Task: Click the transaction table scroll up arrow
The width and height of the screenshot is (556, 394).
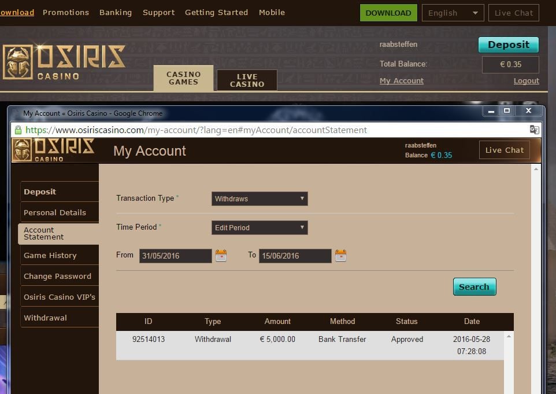Action: click(509, 336)
